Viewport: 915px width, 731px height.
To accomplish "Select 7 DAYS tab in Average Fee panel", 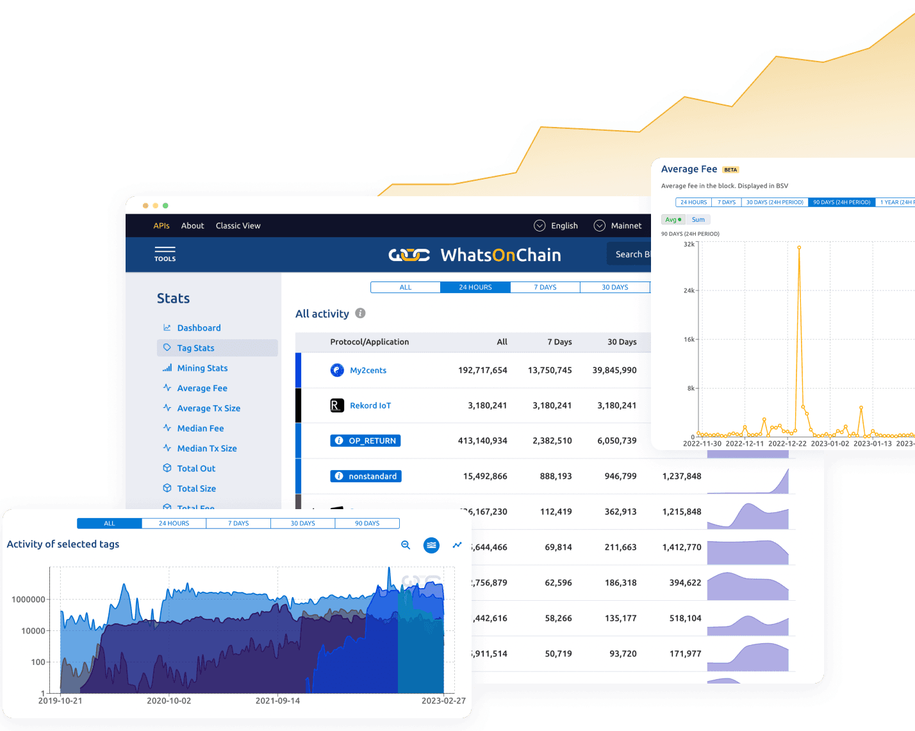I will [x=727, y=202].
